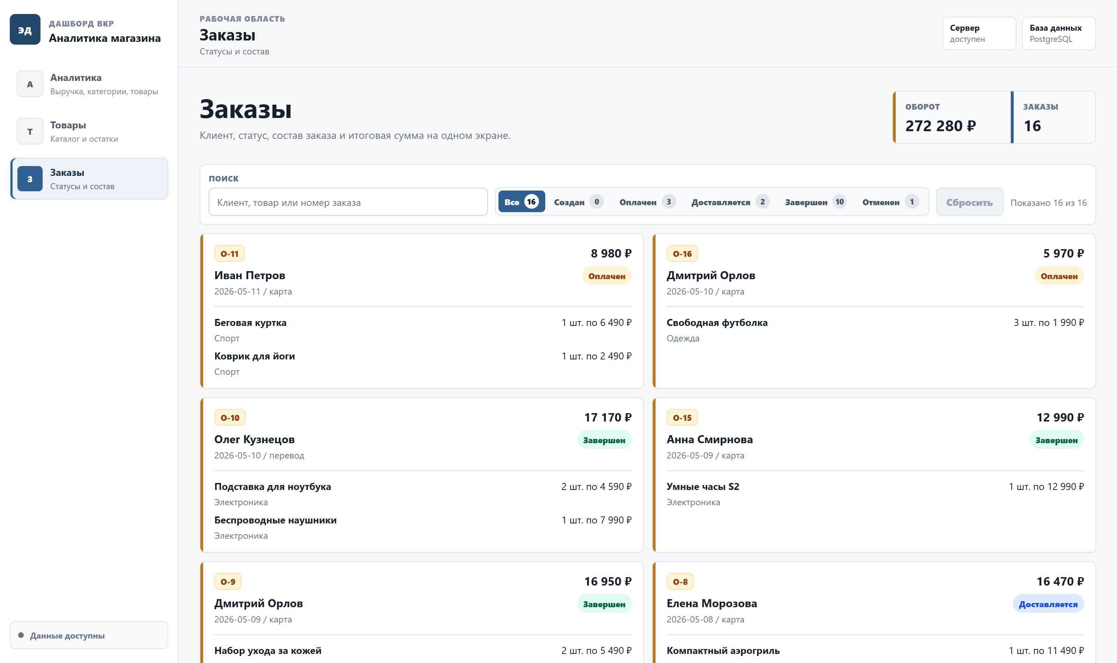Image resolution: width=1117 pixels, height=663 pixels.
Task: Filter orders by Создан status
Action: (579, 202)
